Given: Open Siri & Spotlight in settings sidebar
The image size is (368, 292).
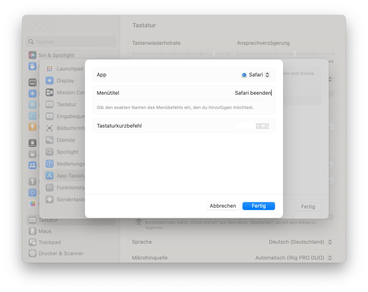Looking at the screenshot, I should pyautogui.click(x=56, y=55).
